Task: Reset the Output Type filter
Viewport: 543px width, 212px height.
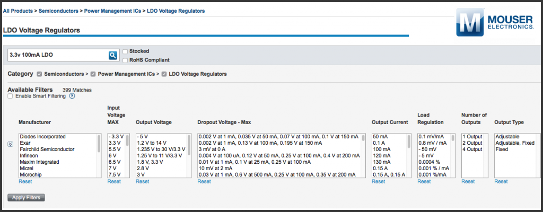Action: coord(501,181)
